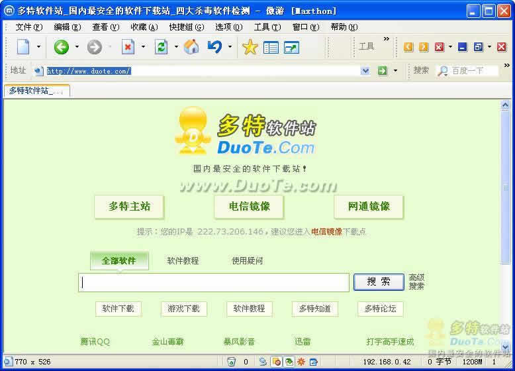Click the 搜 索 button
Viewport: 515px width, 371px height.
379,282
